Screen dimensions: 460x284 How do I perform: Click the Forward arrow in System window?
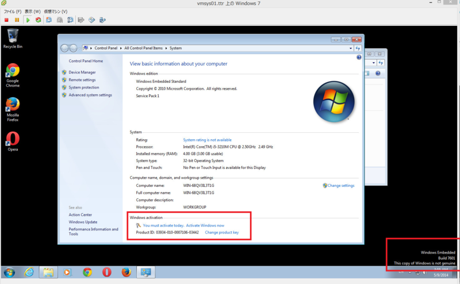[74, 48]
